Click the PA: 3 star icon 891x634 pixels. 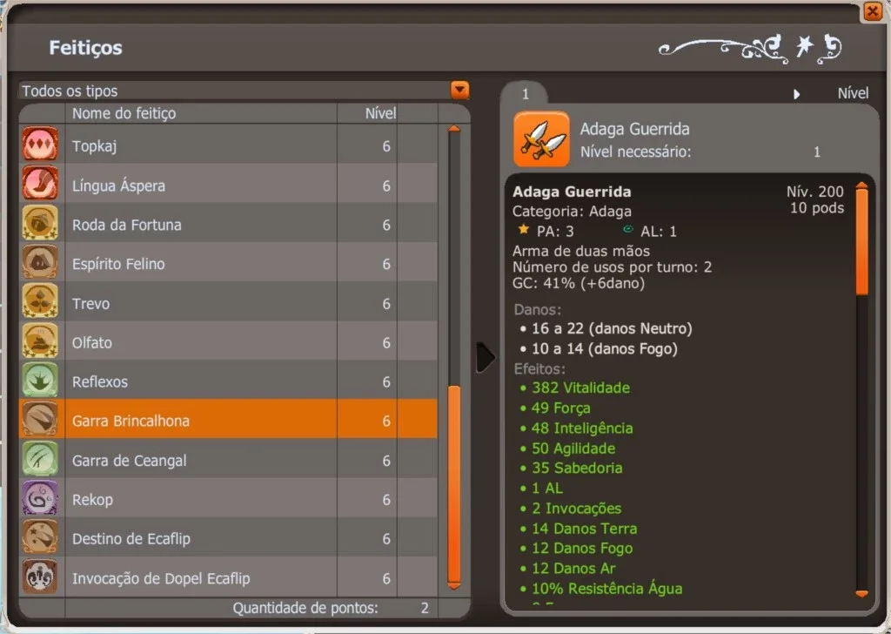click(x=523, y=230)
